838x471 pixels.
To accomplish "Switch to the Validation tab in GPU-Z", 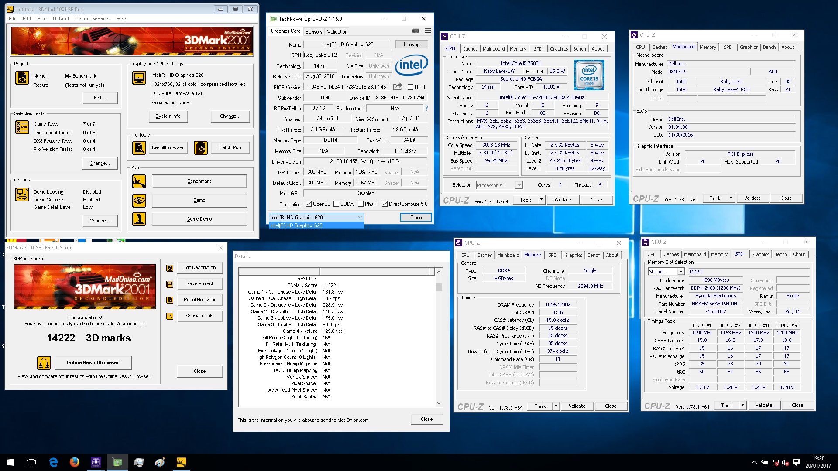I will (x=337, y=31).
